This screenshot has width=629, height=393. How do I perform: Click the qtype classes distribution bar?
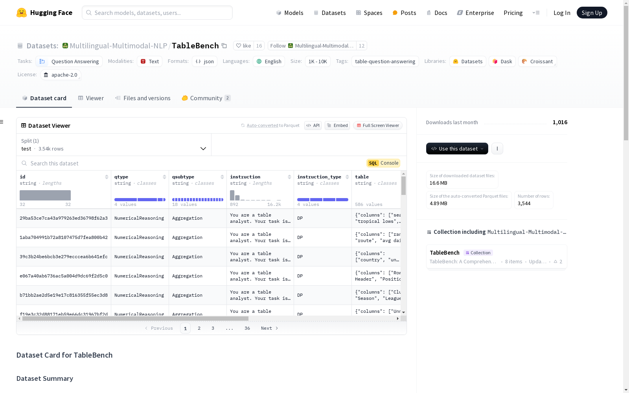click(x=140, y=200)
